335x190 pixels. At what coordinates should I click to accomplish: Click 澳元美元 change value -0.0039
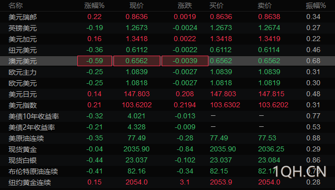click(185, 61)
